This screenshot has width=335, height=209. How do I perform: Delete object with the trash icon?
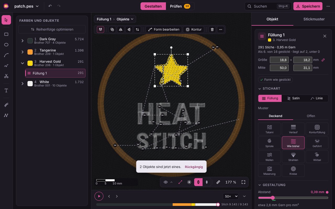coord(212,30)
